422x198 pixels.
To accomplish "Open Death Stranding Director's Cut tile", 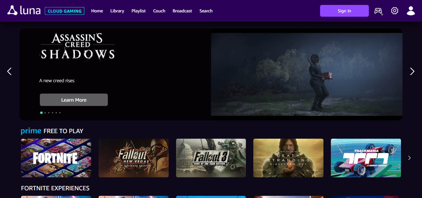I will (288, 158).
